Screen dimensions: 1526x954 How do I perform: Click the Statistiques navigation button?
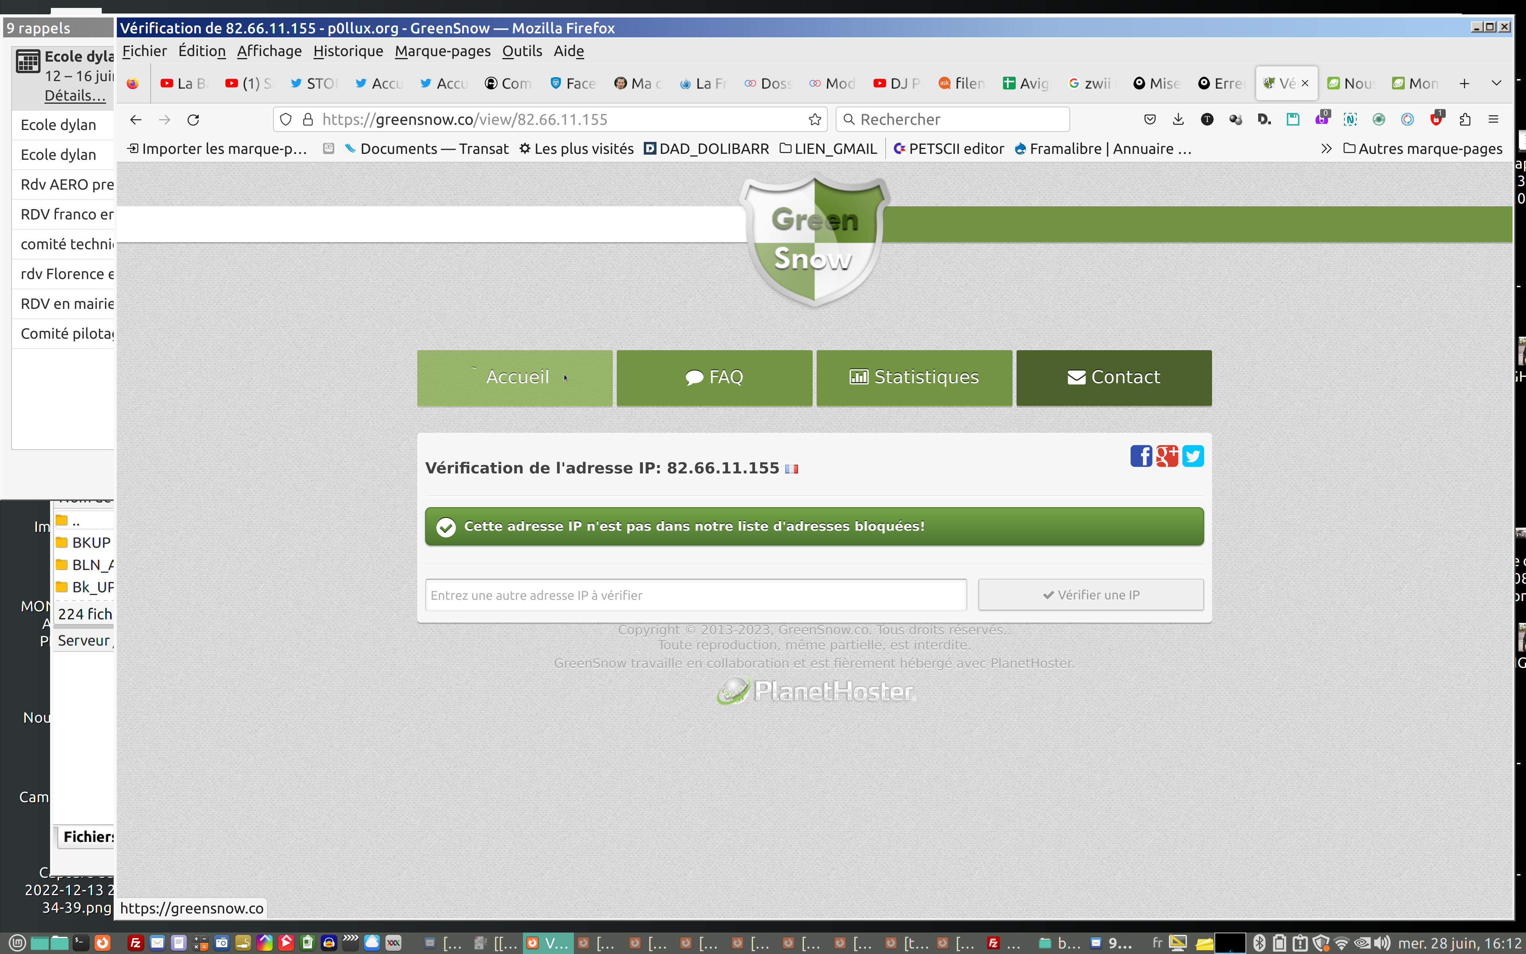click(x=914, y=377)
